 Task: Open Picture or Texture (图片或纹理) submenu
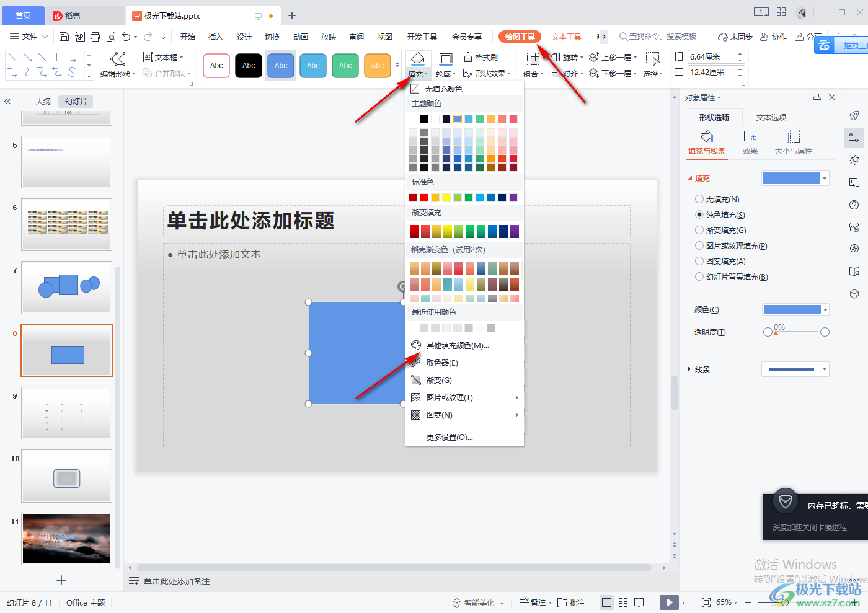pyautogui.click(x=465, y=397)
